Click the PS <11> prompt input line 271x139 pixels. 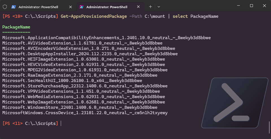pos(32,123)
